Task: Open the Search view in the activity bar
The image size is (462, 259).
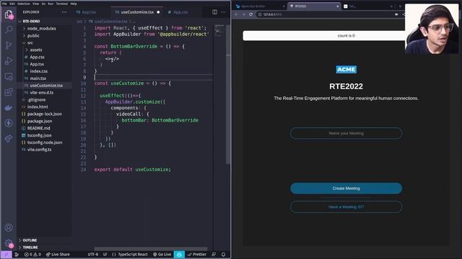Action: pyautogui.click(x=9, y=29)
